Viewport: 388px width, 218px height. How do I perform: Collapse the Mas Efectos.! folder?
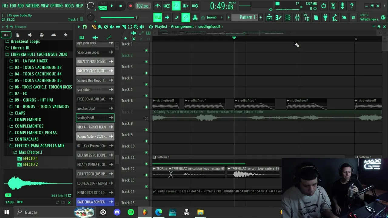tap(30, 152)
